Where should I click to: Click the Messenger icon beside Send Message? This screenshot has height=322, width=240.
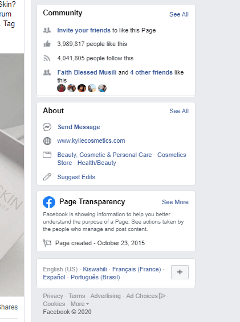(x=47, y=127)
